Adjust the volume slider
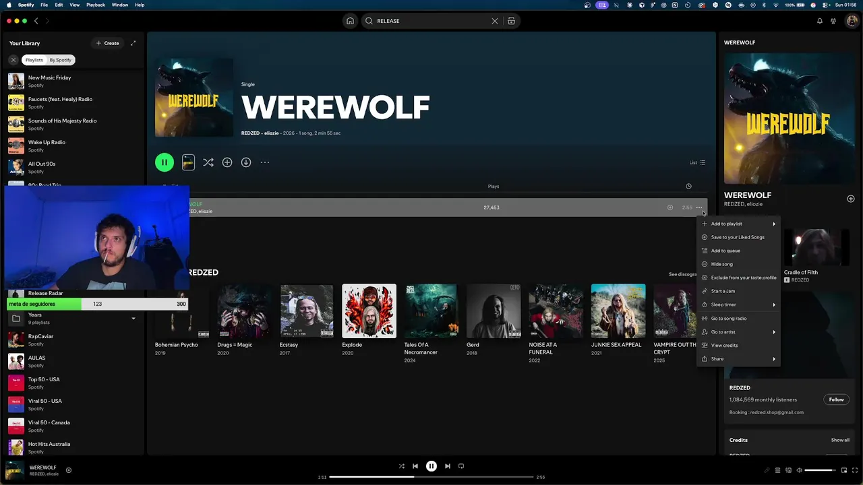863x485 pixels. click(x=819, y=470)
